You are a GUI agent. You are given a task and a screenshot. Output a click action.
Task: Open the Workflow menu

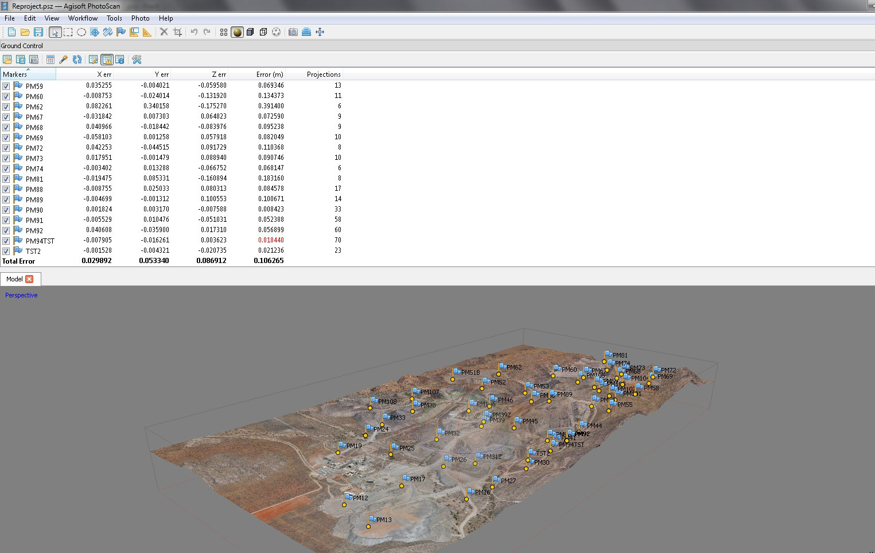point(83,18)
